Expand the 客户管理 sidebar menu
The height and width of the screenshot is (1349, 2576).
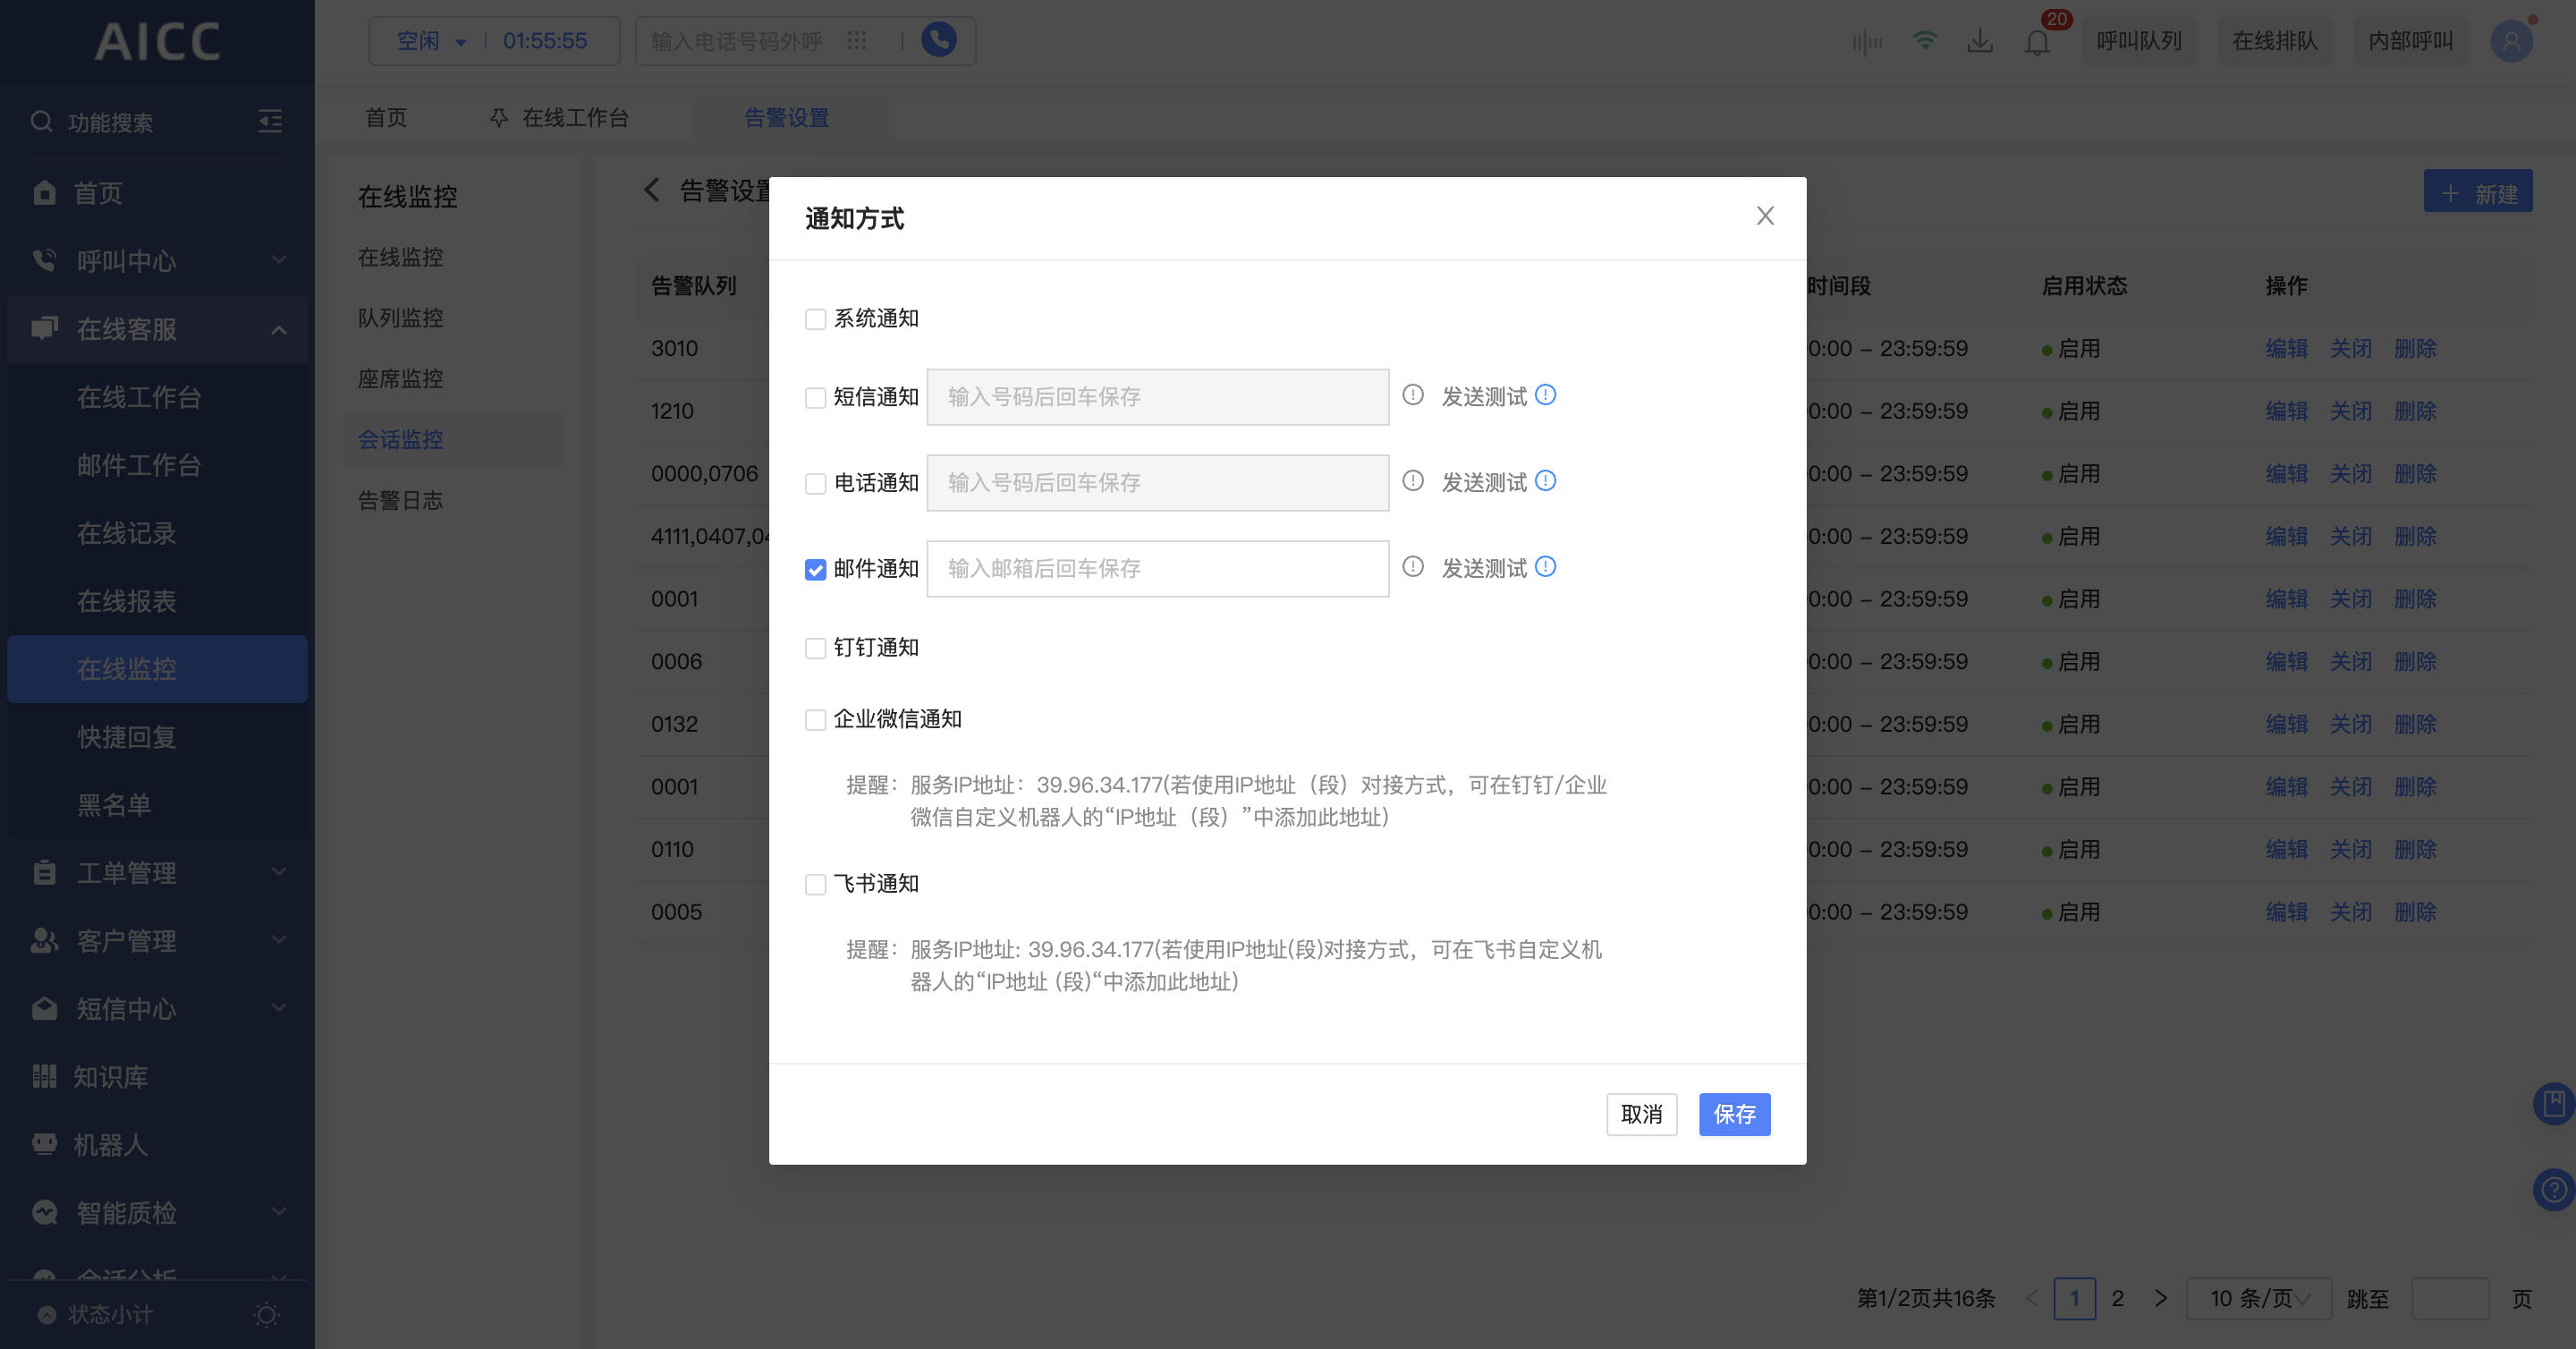[x=157, y=940]
